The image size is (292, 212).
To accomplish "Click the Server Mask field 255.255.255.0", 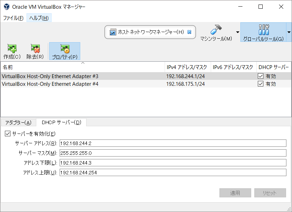I will (173, 153).
